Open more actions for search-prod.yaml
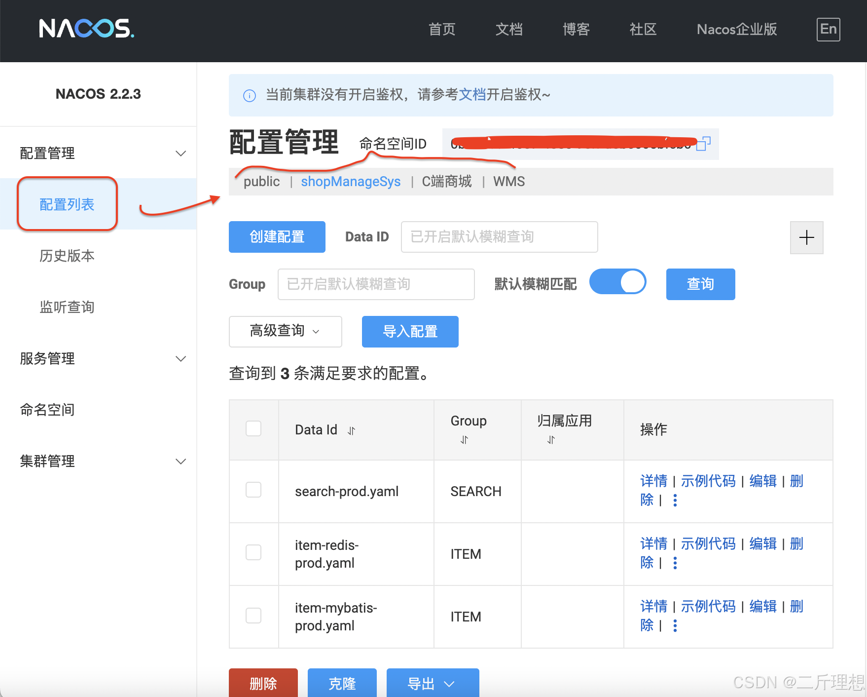Image resolution: width=867 pixels, height=697 pixels. [675, 501]
